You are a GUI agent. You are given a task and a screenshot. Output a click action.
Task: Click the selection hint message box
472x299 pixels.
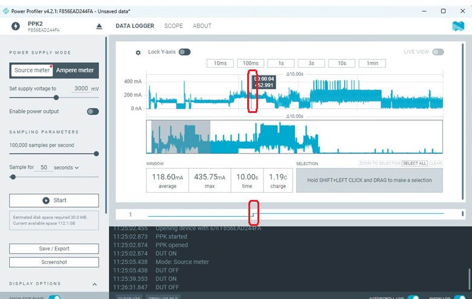point(369,180)
